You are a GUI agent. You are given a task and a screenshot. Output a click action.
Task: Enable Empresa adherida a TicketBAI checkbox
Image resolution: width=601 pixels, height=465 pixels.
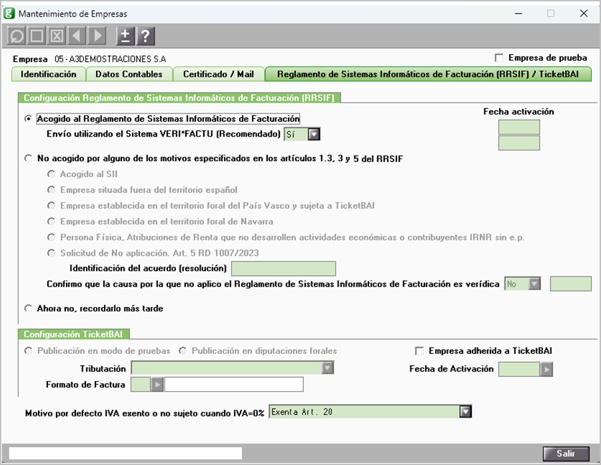point(420,351)
